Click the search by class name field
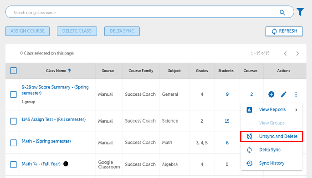 150,12
